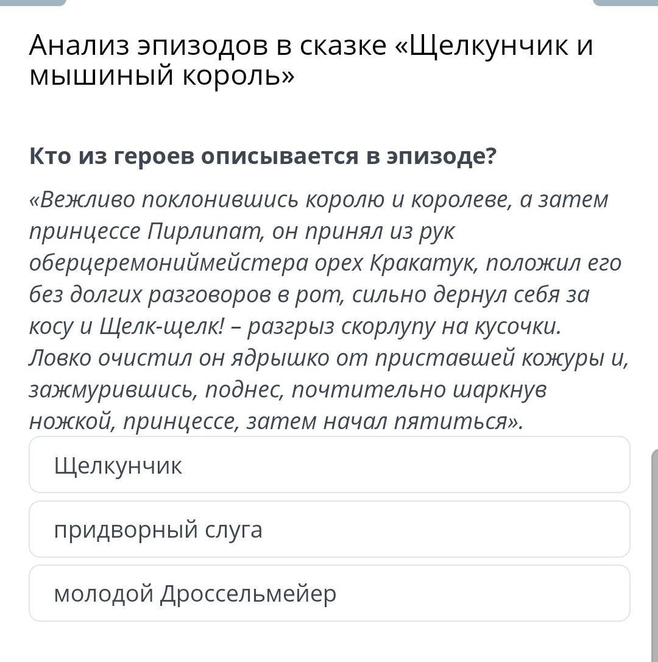Click the heading "Анализ эпизодов в сказке"
The width and height of the screenshot is (658, 662).
(x=207, y=46)
